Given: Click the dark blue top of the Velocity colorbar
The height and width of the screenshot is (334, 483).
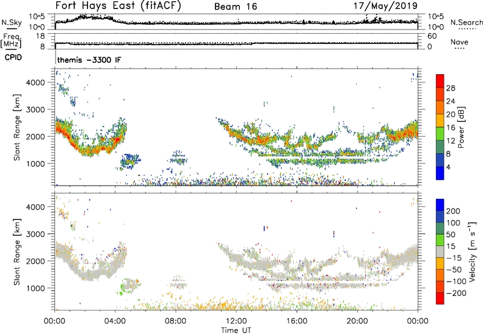Looking at the screenshot, I should click(x=440, y=205).
